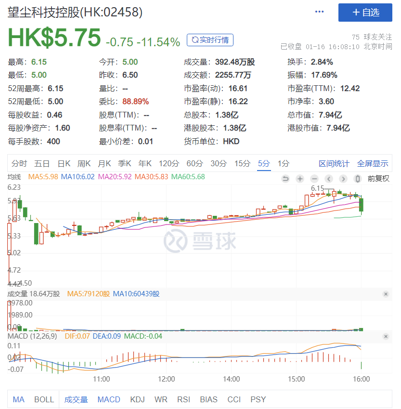Zoom in chart with plus icon

point(300,179)
